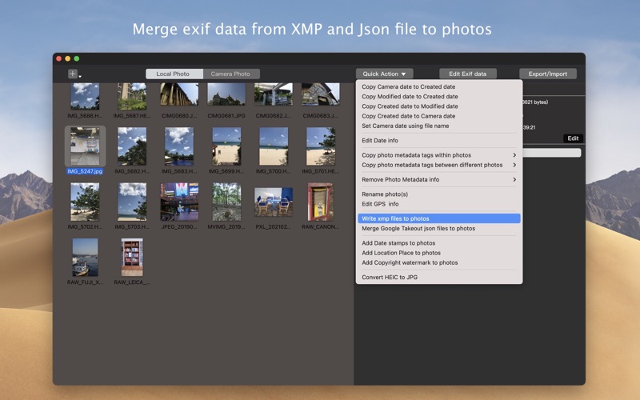Expand Copy metadata tags between different photos
This screenshot has height=400, width=640.
pyautogui.click(x=438, y=165)
